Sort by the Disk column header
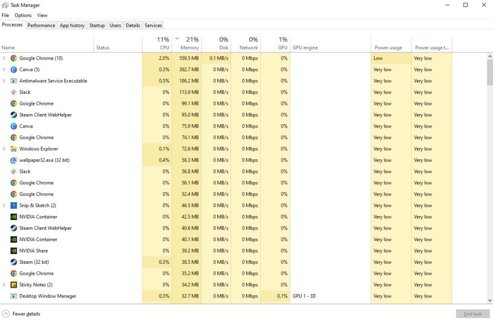This screenshot has width=493, height=322. [216, 43]
